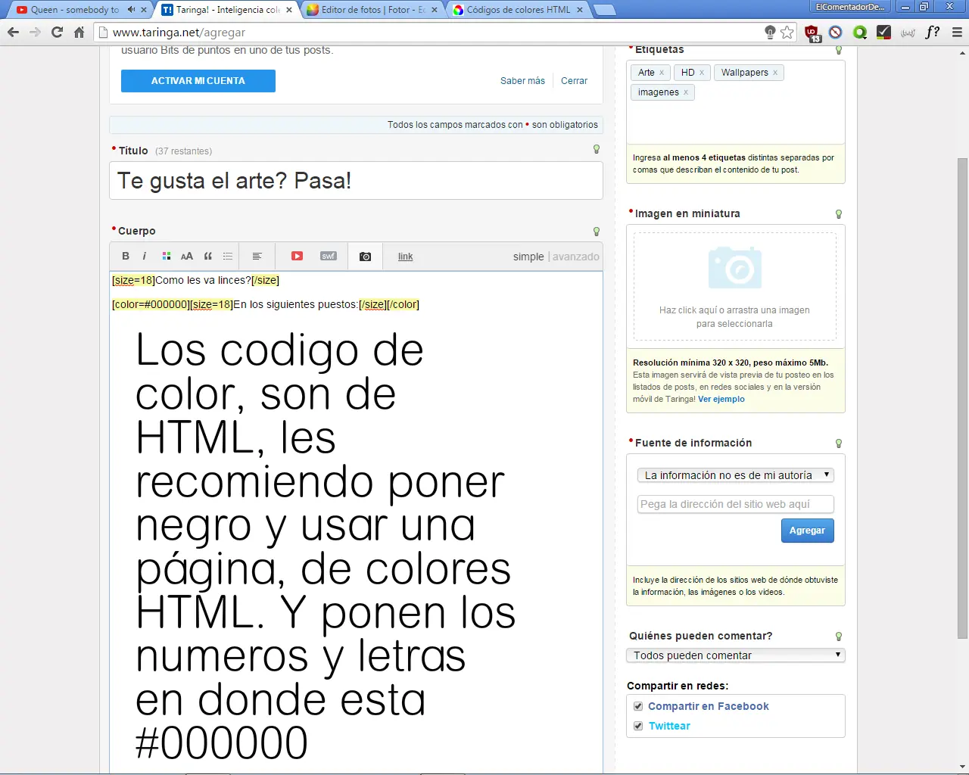Viewport: 969px width, 775px height.
Task: Open the Chrome main menu
Action: (957, 32)
